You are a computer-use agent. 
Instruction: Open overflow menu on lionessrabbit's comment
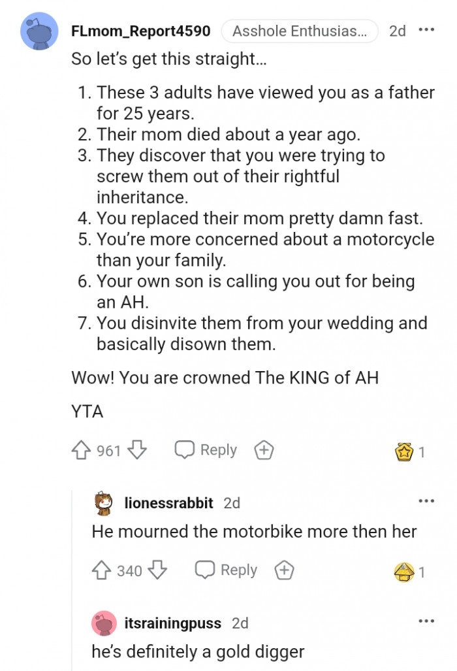426,500
